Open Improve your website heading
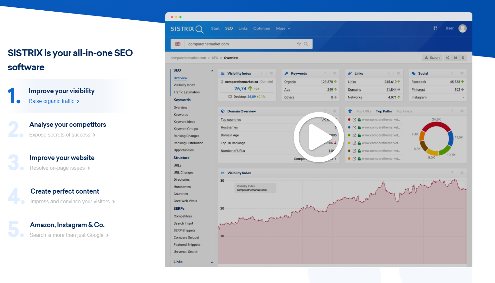495x283 pixels. (x=62, y=158)
